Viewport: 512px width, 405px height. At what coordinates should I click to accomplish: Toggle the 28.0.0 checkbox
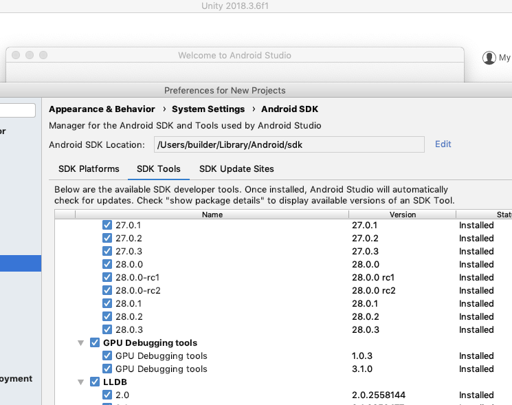pos(107,264)
